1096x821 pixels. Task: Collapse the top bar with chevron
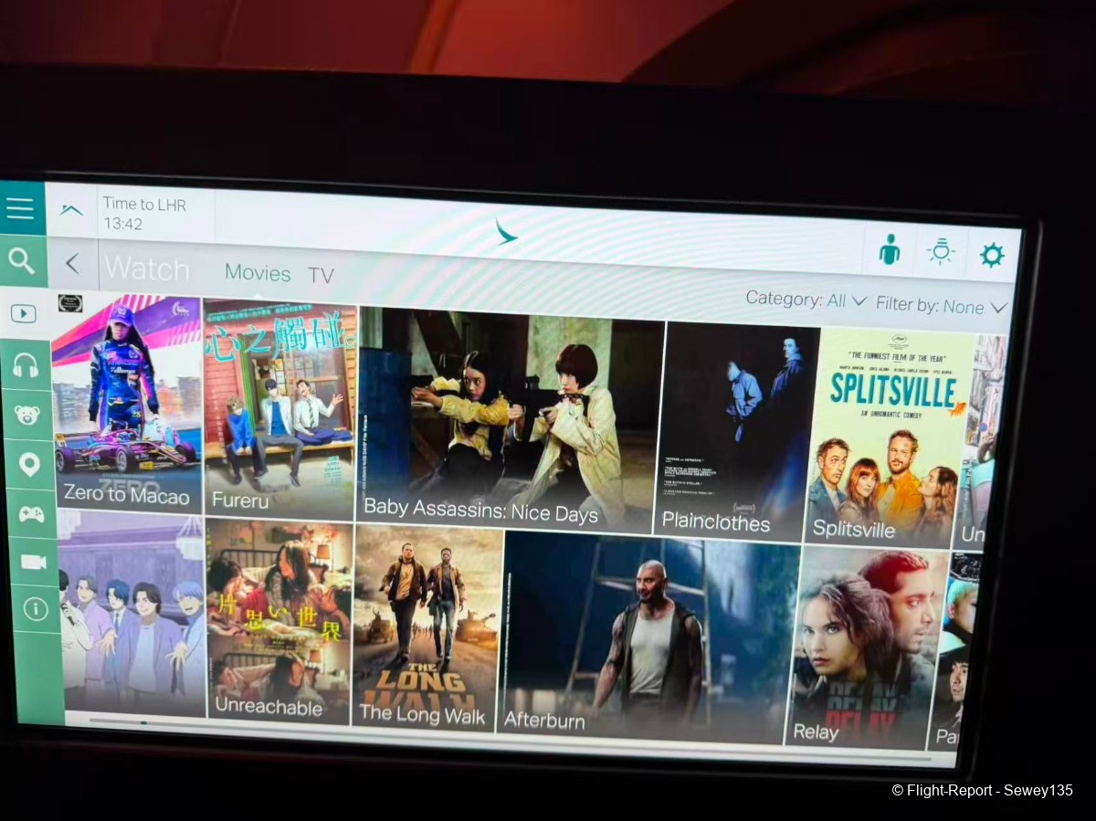71,209
